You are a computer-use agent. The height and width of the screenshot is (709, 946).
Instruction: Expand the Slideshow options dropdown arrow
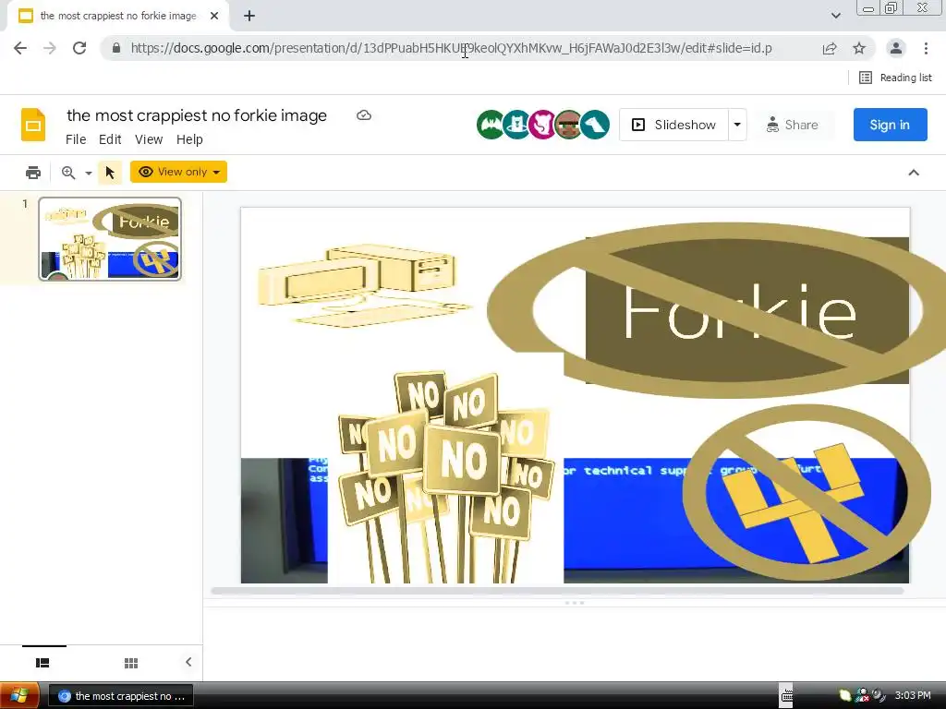[x=737, y=125]
